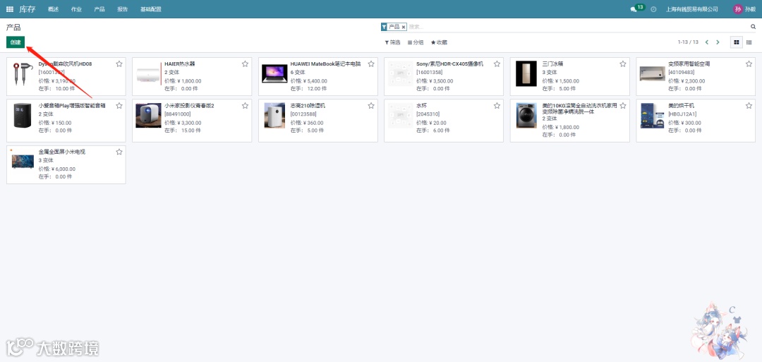Click the search magnifier icon
Viewport: 762px width, 362px height.
tap(754, 27)
